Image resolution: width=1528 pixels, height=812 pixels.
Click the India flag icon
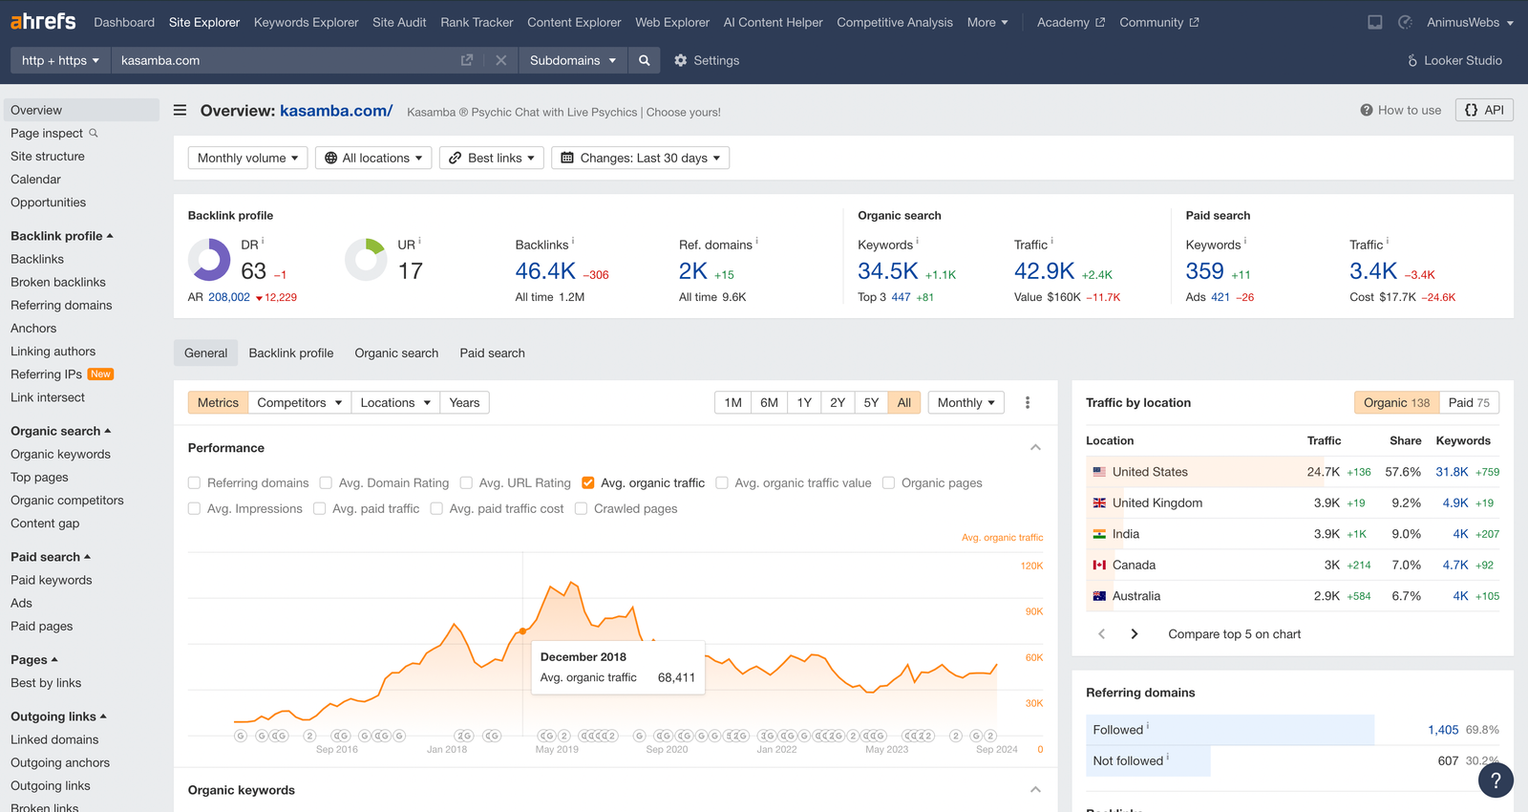tap(1099, 534)
